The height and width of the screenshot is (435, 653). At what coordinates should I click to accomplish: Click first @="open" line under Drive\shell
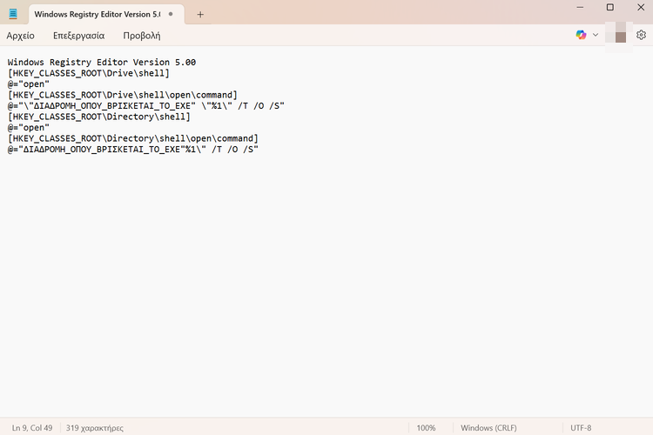29,84
